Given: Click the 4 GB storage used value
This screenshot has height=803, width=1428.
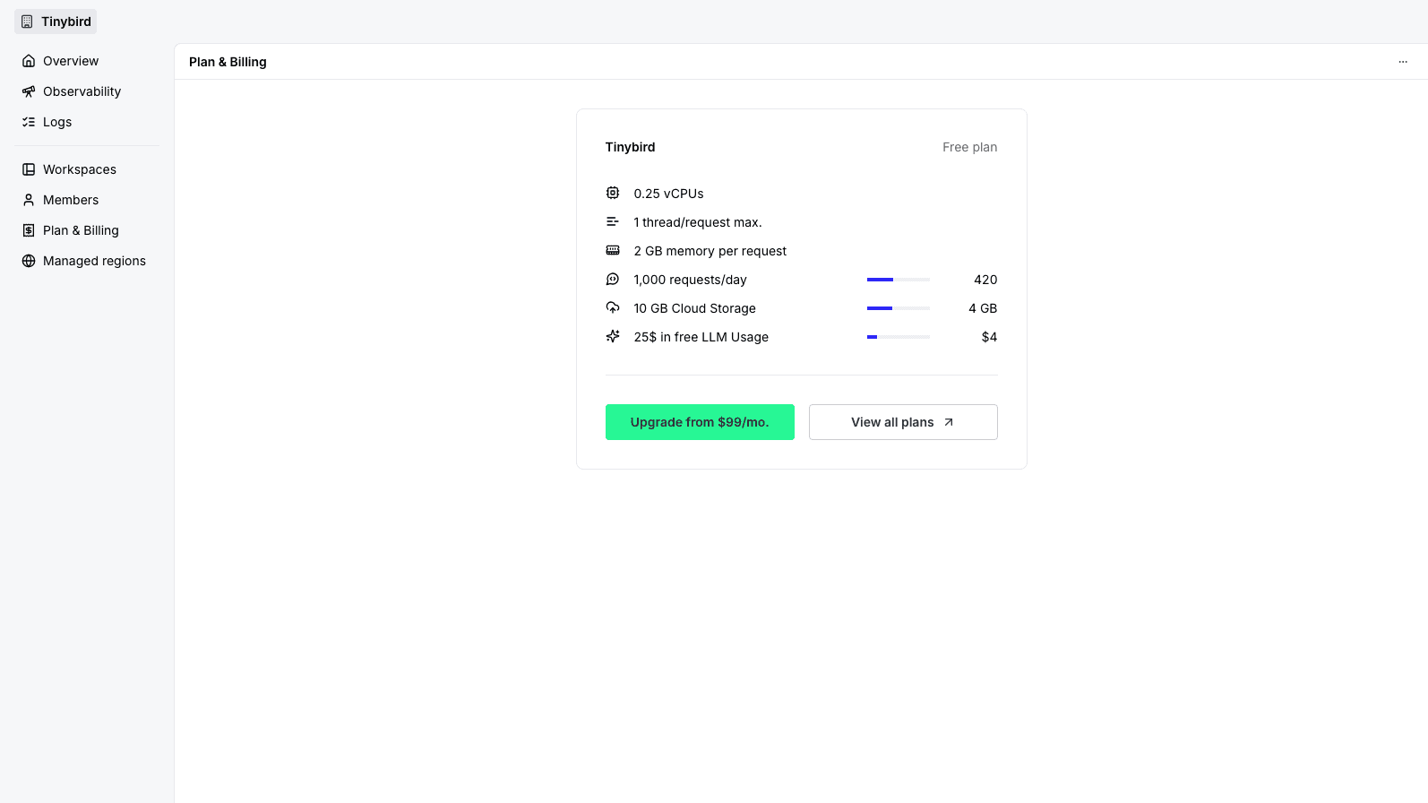Looking at the screenshot, I should click(x=983, y=308).
